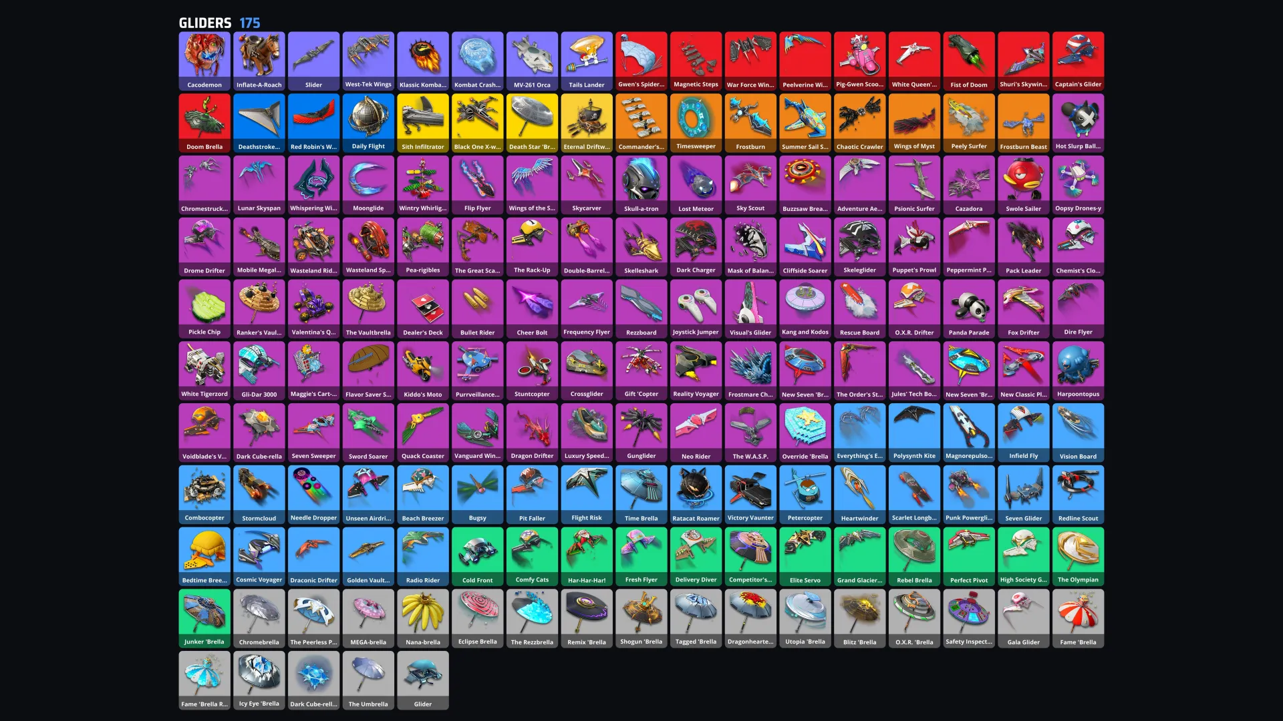Select the Moonglide glider
This screenshot has height=721, width=1283.
[368, 185]
